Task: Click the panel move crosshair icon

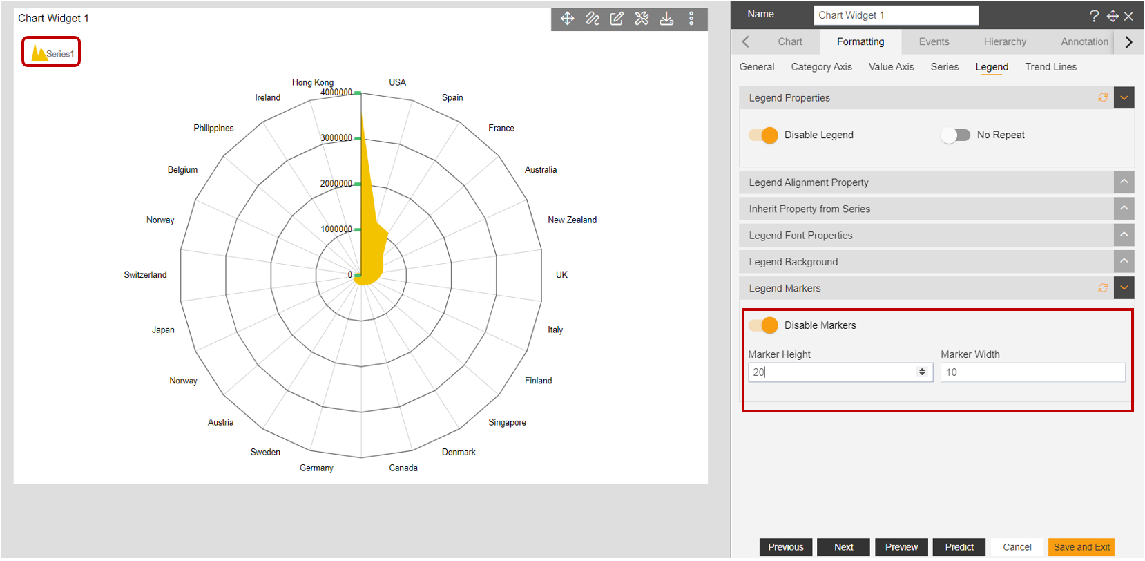Action: (1113, 16)
